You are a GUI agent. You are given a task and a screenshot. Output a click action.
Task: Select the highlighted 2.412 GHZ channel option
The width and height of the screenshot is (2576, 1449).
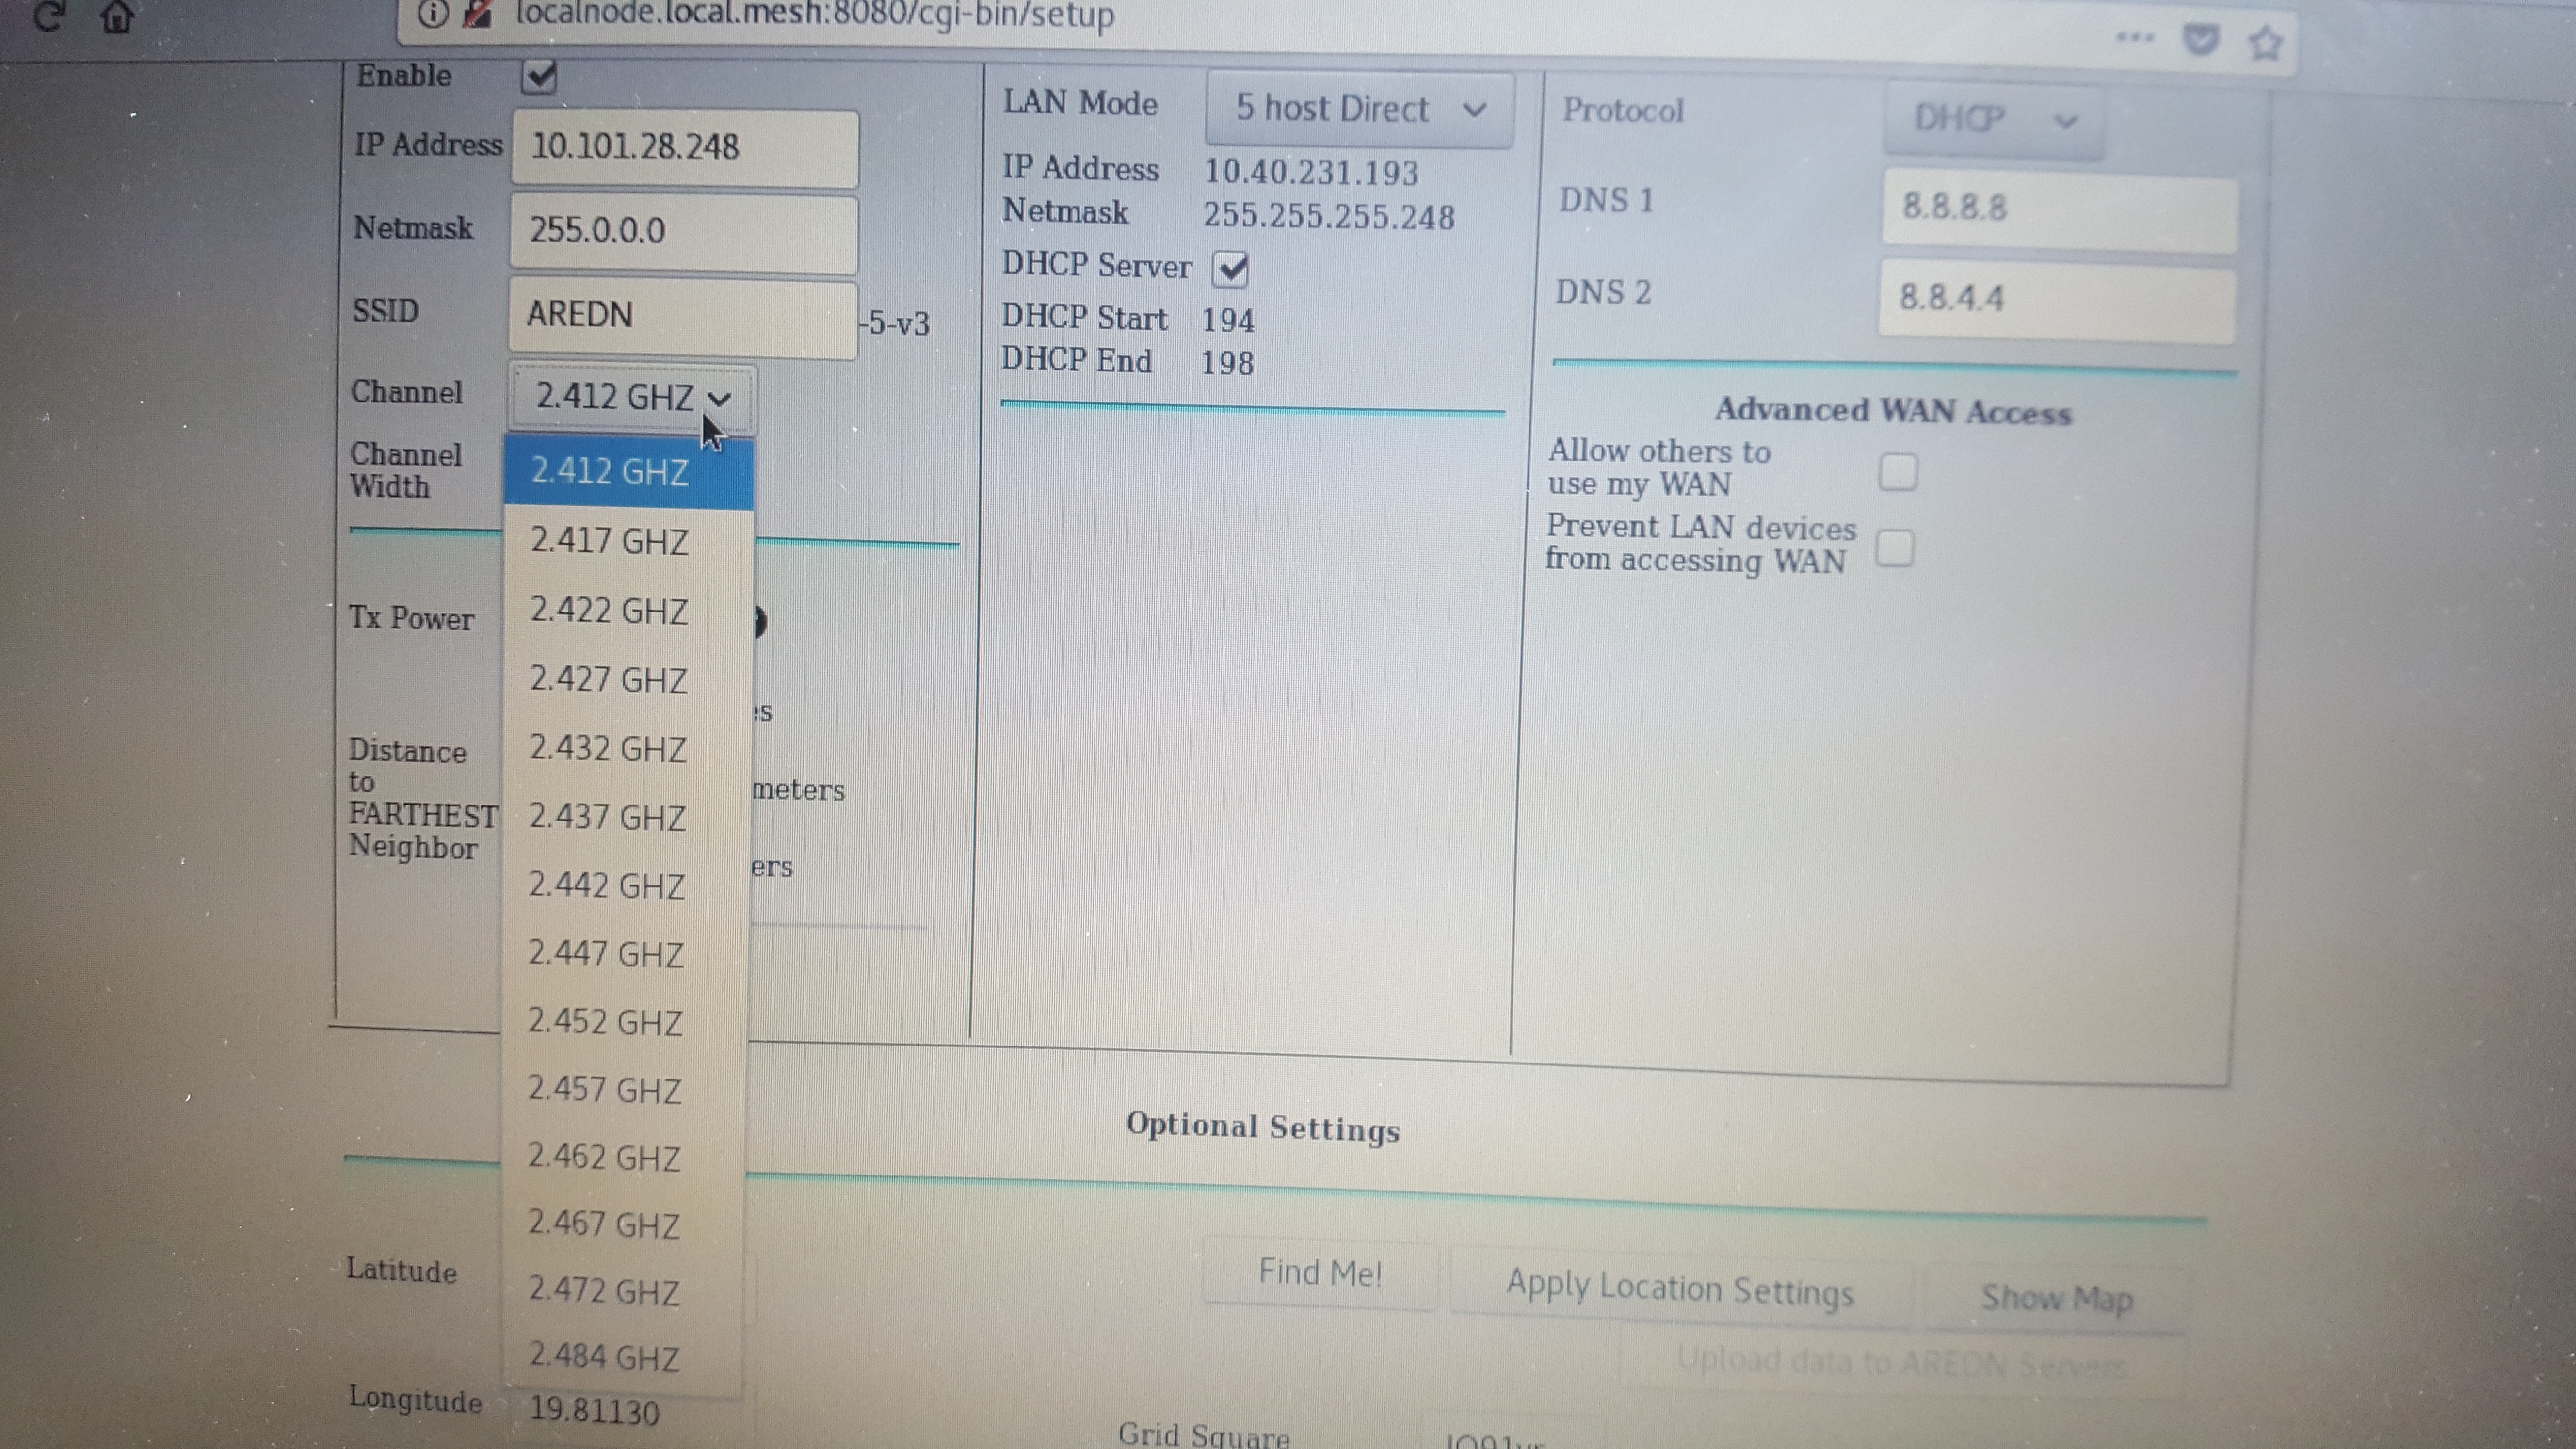tap(628, 471)
